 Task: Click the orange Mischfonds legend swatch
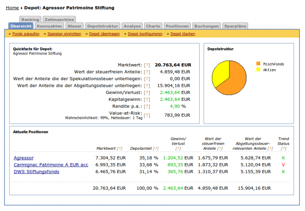258,64
